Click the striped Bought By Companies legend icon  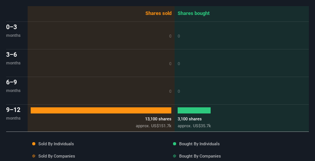(x=175, y=156)
